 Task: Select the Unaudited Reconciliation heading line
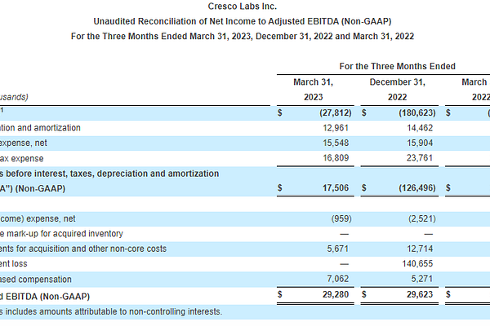[x=243, y=21]
